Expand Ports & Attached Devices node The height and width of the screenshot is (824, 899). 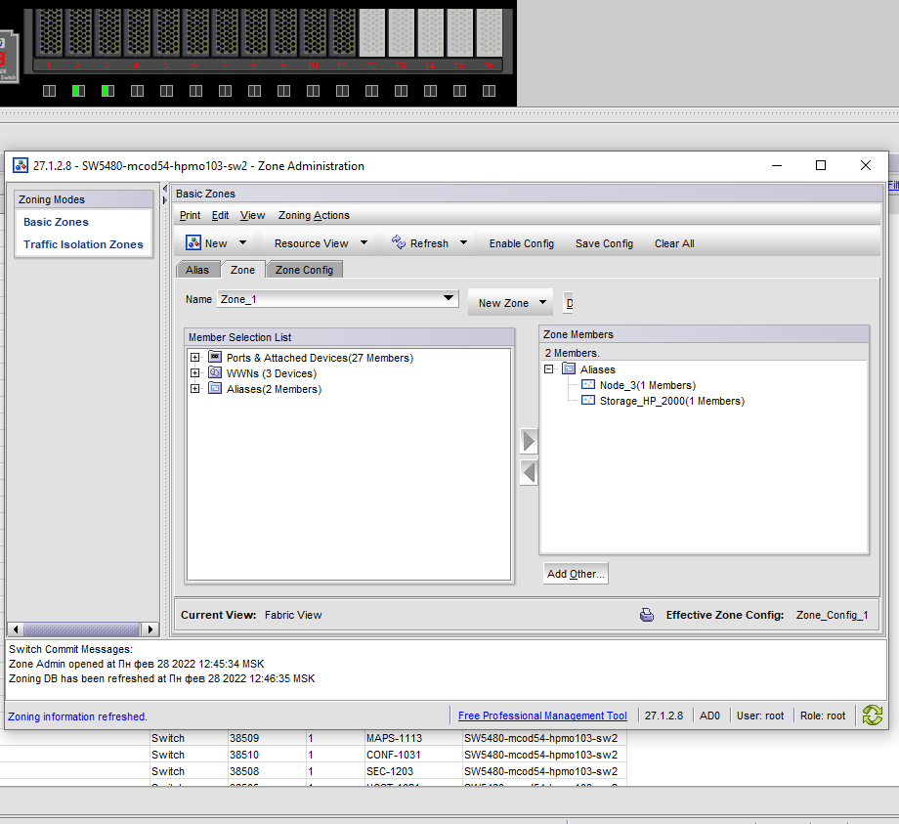pyautogui.click(x=194, y=357)
